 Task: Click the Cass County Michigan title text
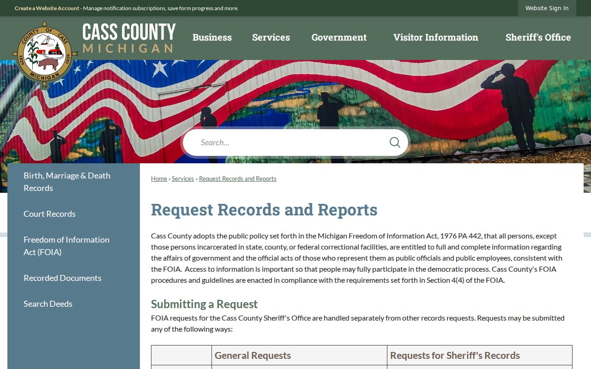click(x=129, y=38)
